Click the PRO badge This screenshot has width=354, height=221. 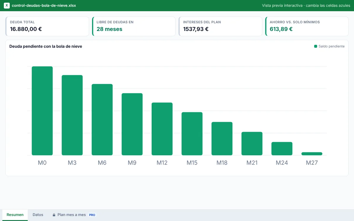[x=92, y=215]
